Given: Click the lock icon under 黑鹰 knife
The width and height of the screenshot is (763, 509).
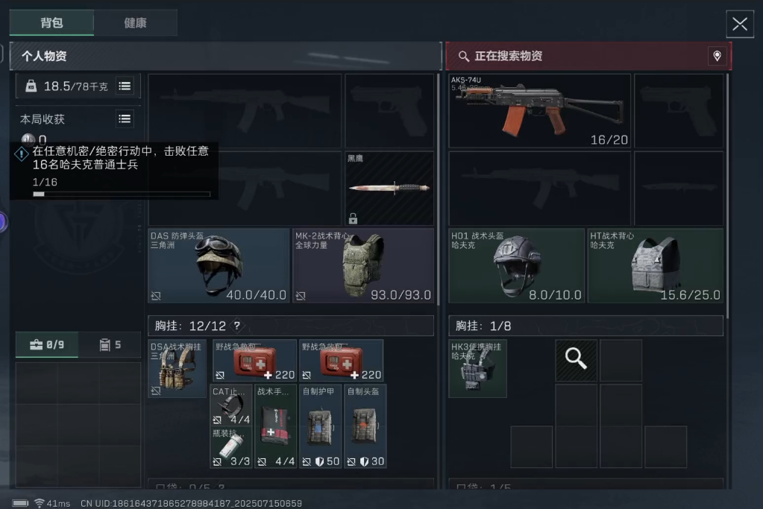Looking at the screenshot, I should coord(353,218).
